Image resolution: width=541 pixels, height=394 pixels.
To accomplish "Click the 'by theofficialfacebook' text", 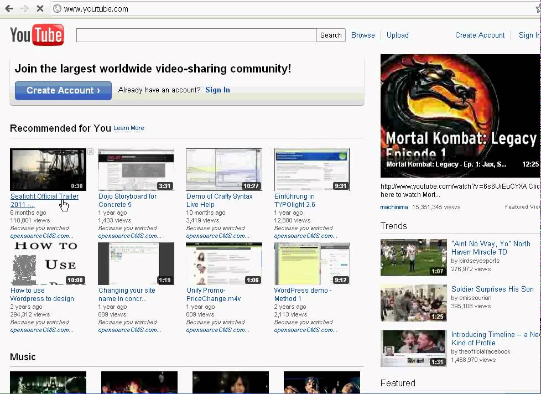I will click(481, 351).
